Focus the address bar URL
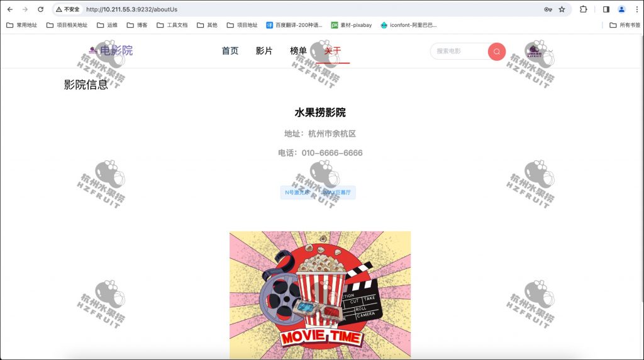 pyautogui.click(x=132, y=9)
